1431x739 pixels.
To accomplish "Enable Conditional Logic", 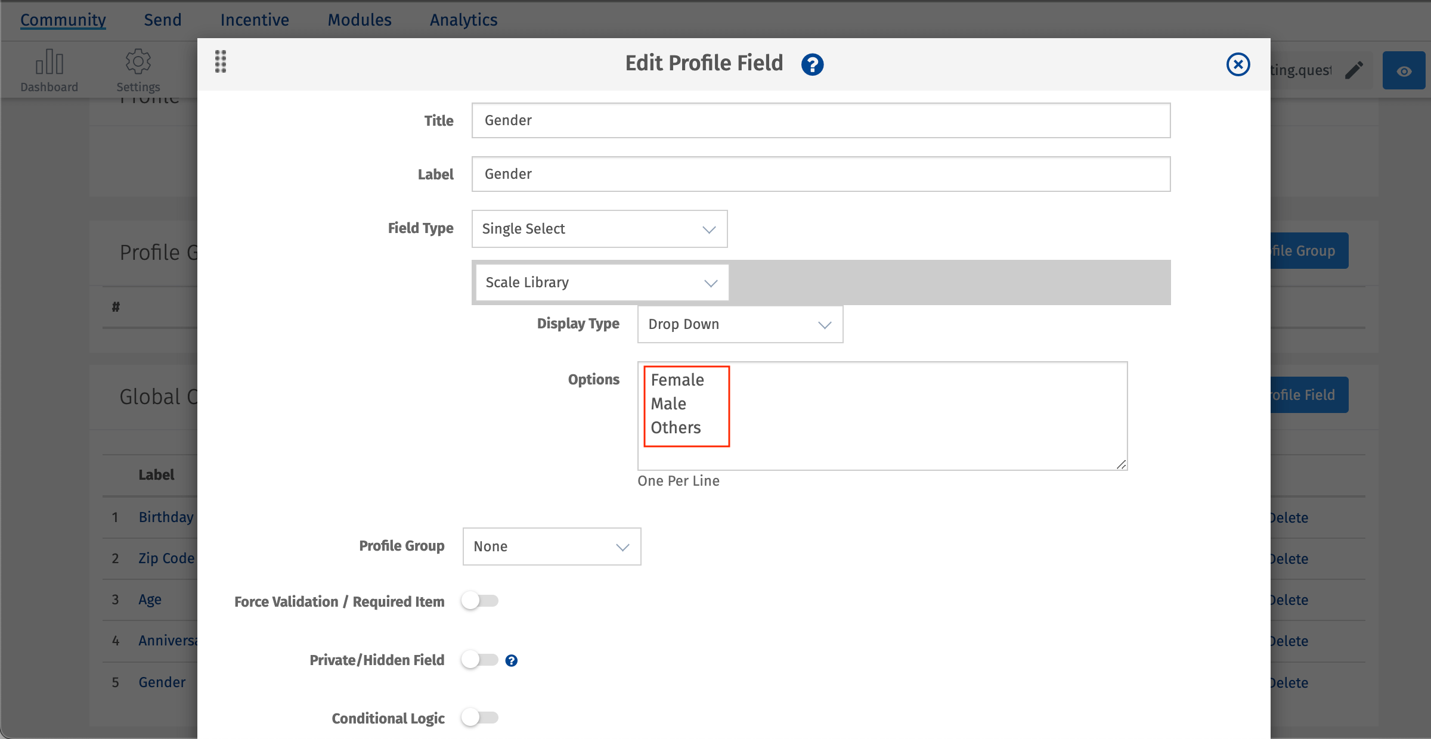I will click(x=481, y=718).
